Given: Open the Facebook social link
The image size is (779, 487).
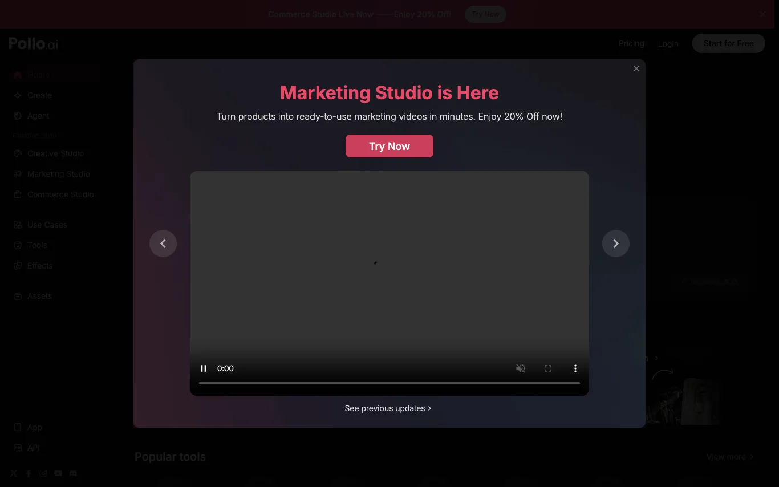Looking at the screenshot, I should point(29,473).
